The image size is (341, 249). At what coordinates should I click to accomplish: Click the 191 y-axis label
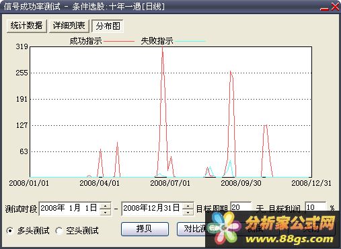click(x=22, y=99)
